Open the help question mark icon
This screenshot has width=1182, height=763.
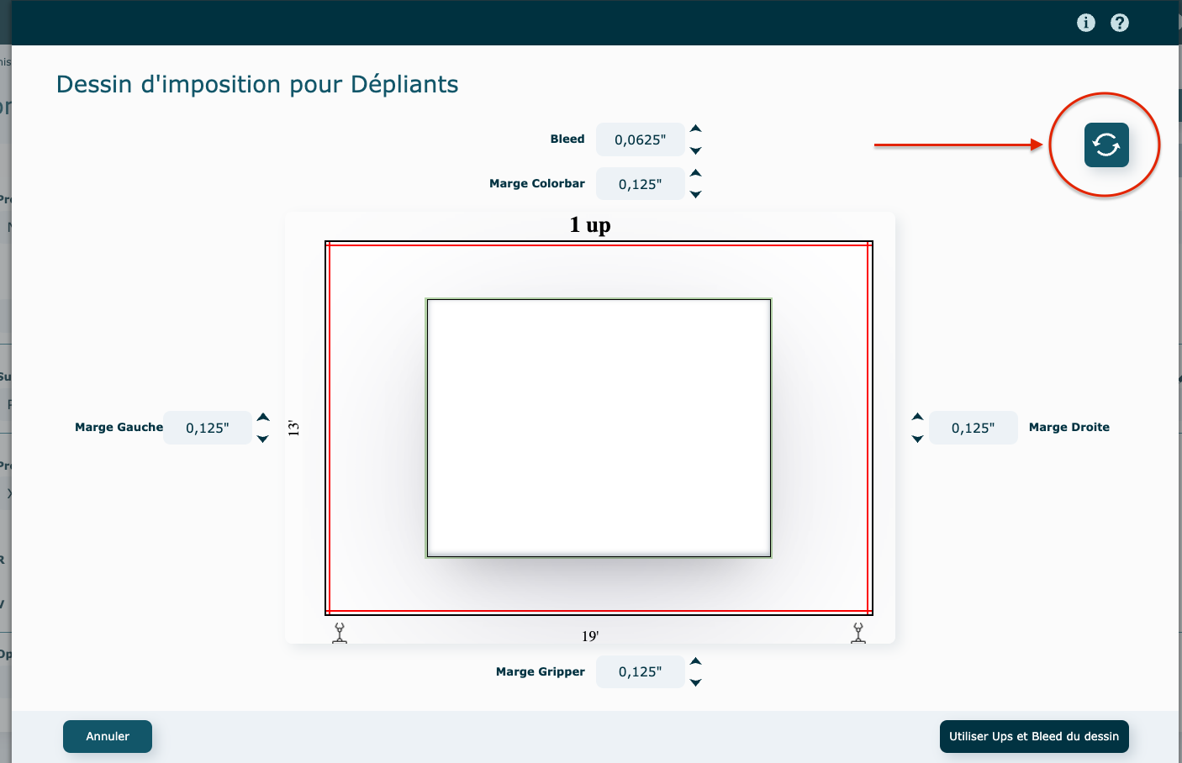click(x=1119, y=23)
